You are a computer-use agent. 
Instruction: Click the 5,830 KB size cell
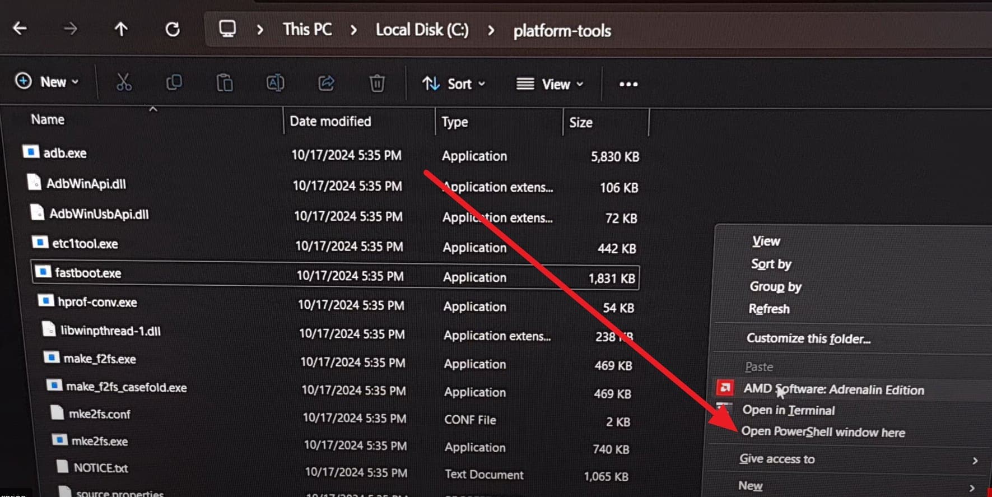point(615,157)
